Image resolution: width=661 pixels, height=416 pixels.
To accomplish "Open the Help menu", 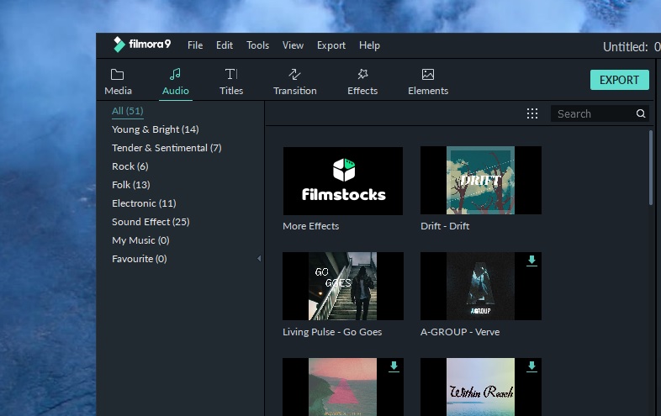I will pos(369,45).
